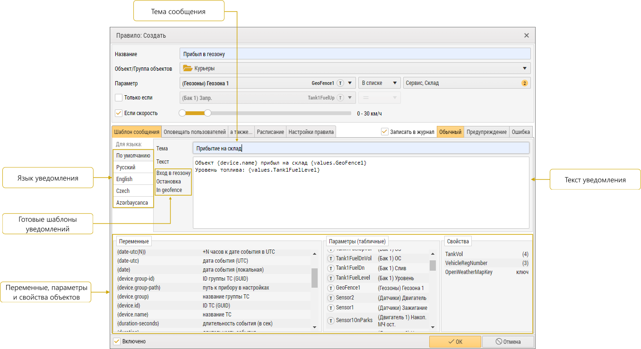Switch to Шаблон сообщения tab
This screenshot has width=641, height=349.
[137, 132]
